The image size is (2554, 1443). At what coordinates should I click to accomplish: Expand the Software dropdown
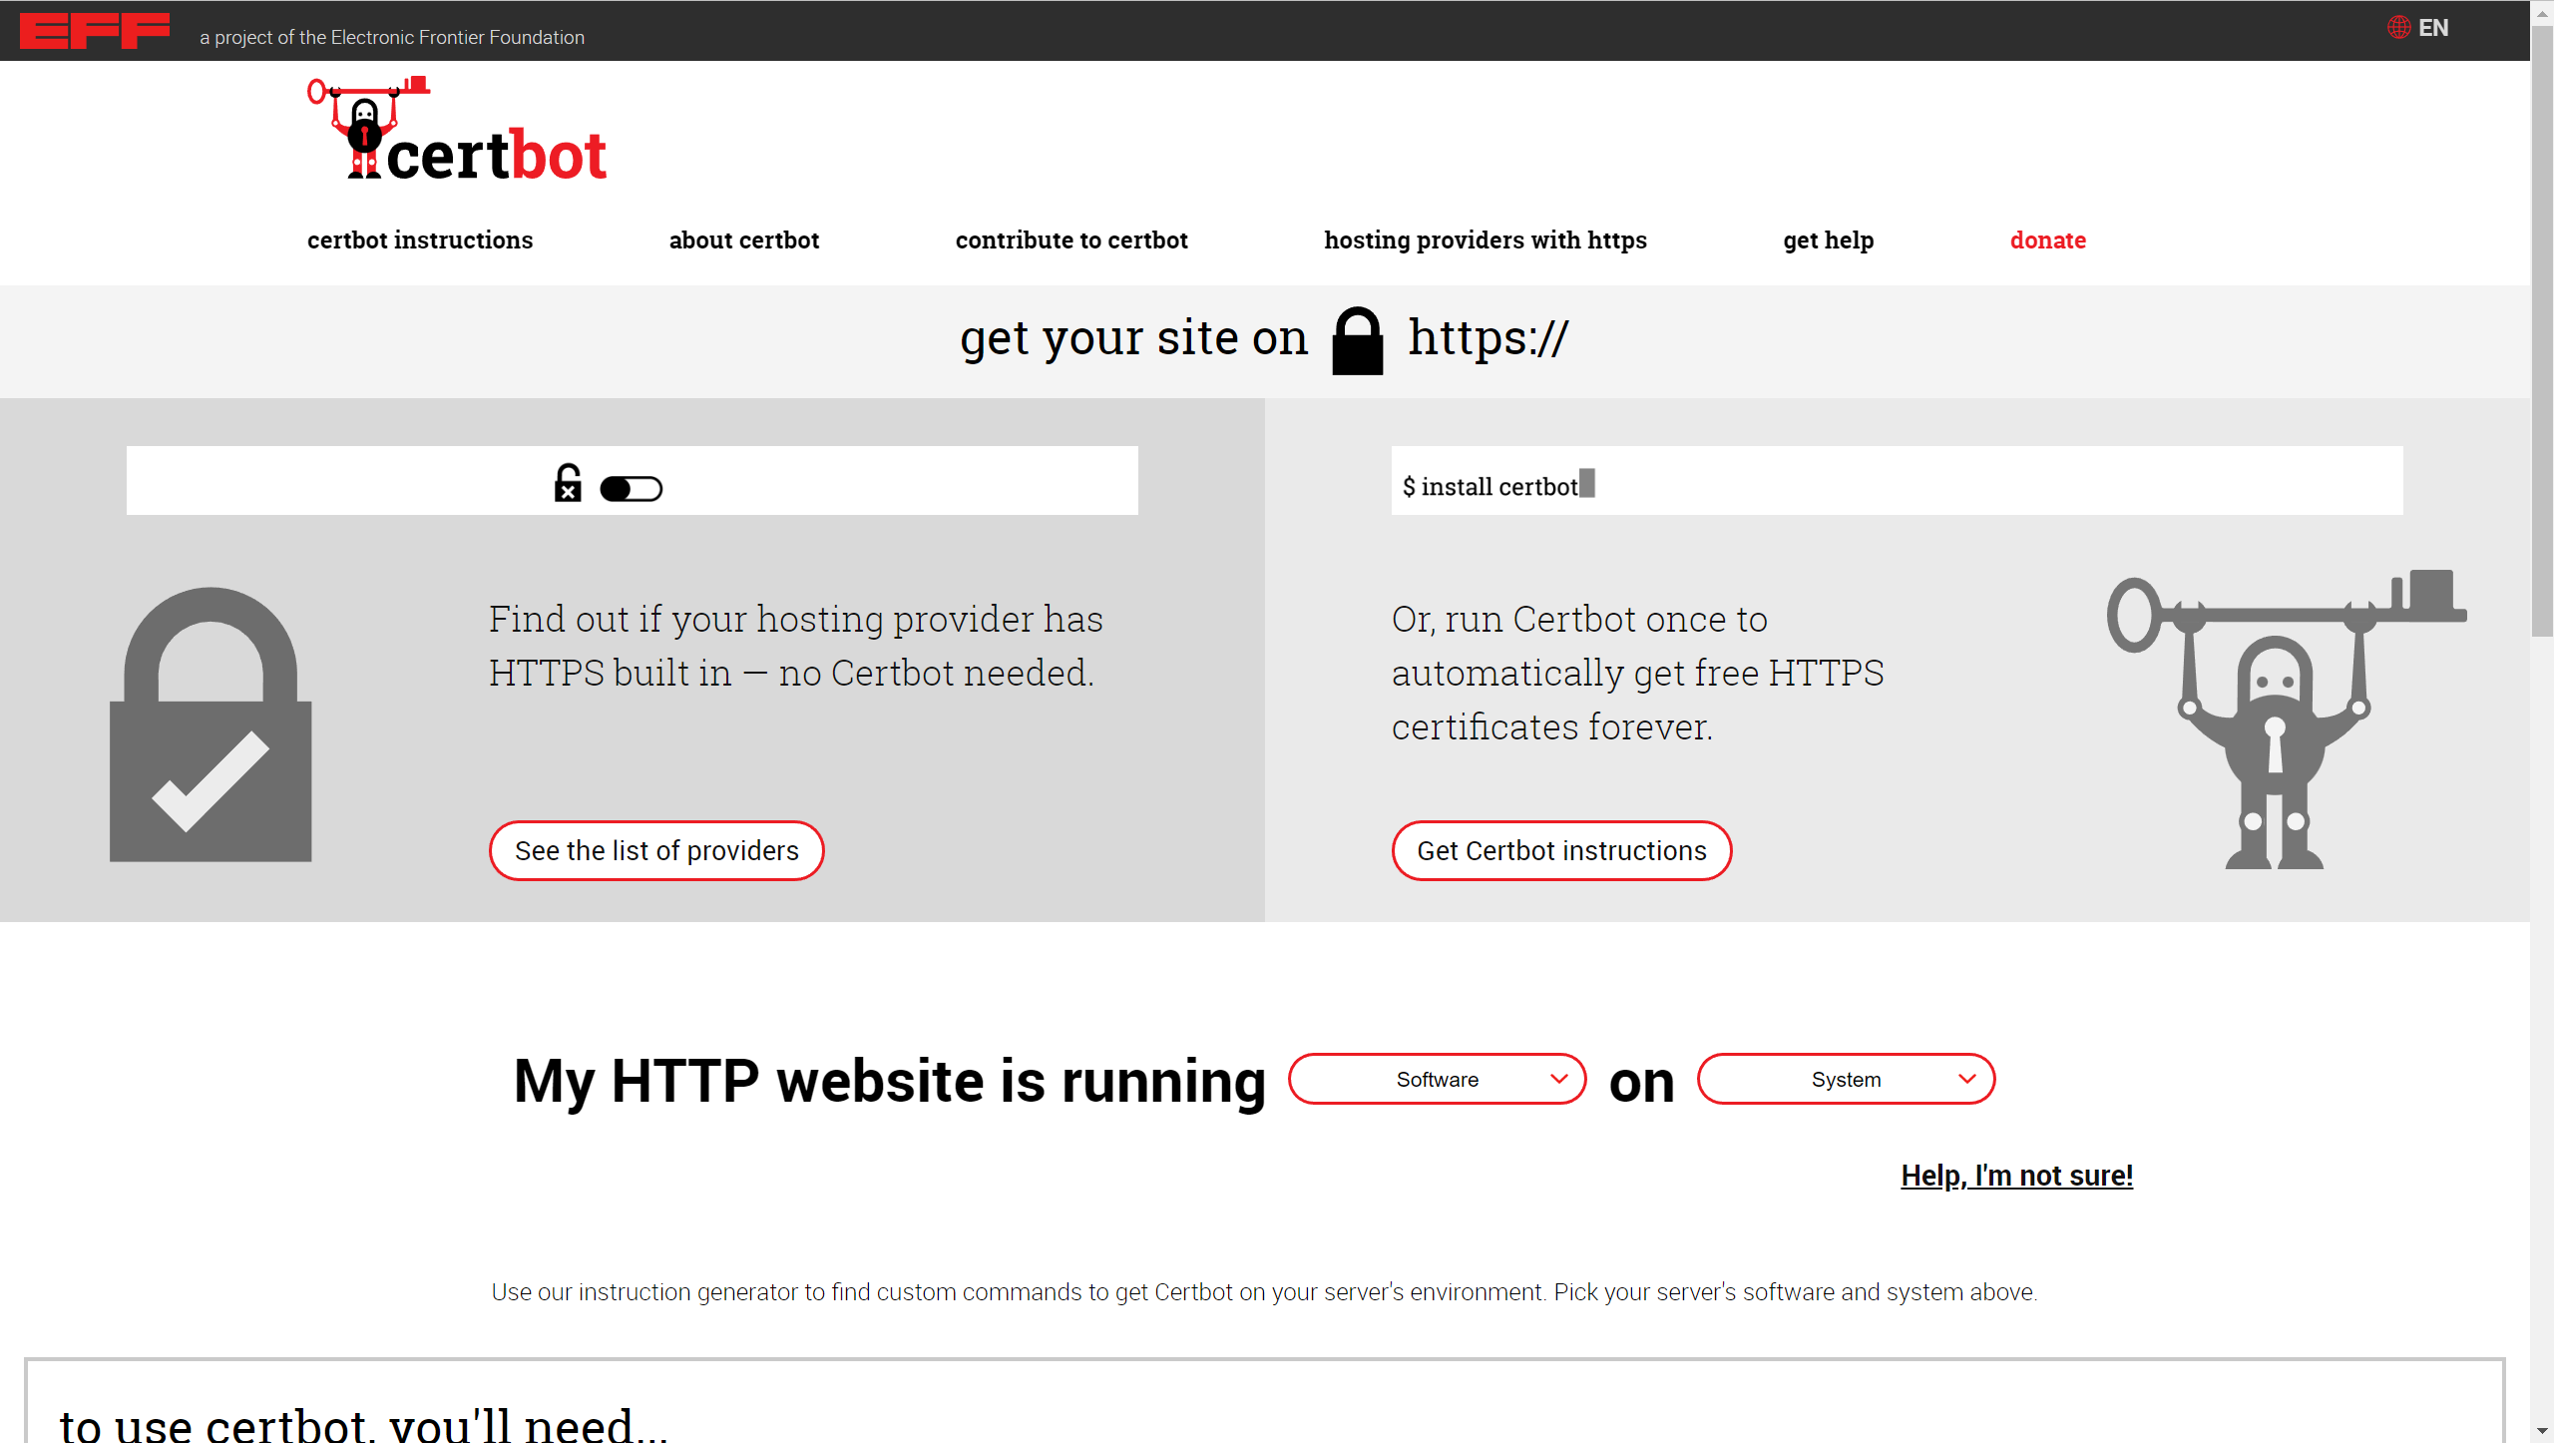tap(1437, 1079)
